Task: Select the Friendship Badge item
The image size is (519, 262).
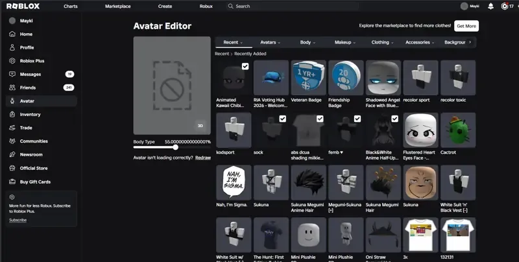Action: click(x=346, y=78)
